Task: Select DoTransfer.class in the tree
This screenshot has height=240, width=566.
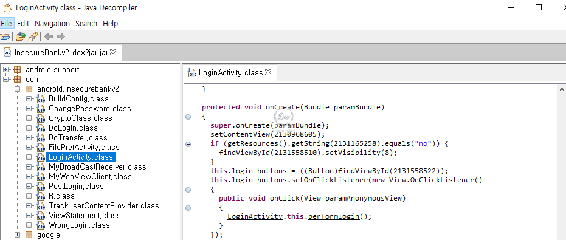Action: click(78, 138)
